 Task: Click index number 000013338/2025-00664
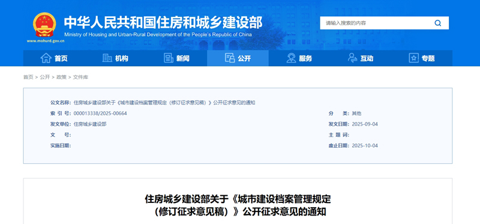click(100, 114)
